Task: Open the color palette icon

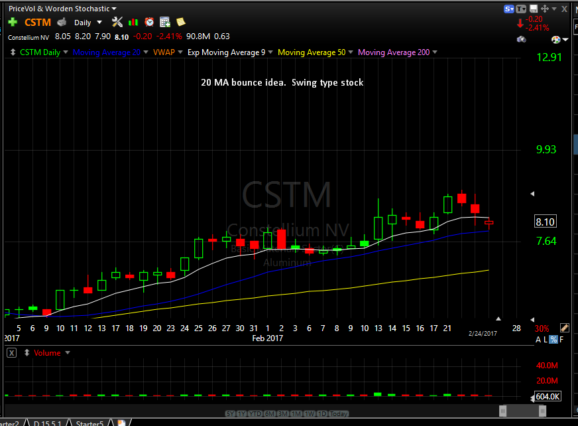Action: click(556, 39)
